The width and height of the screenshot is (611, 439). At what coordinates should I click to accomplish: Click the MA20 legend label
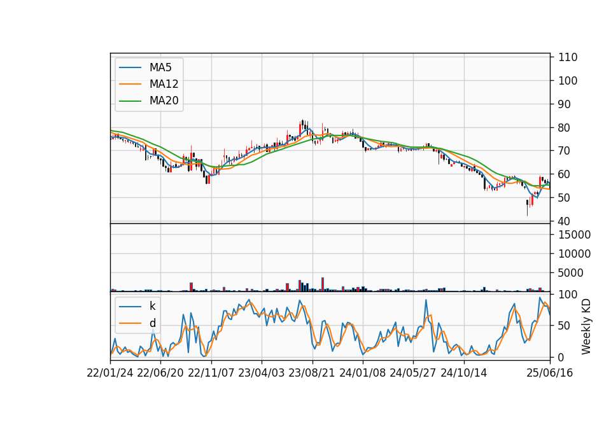click(164, 101)
